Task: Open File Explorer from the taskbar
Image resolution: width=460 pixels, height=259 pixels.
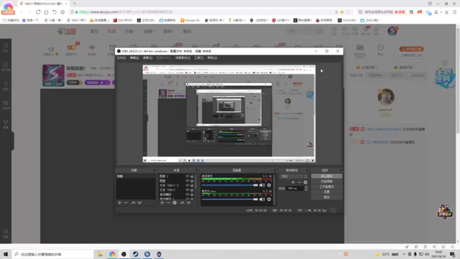Action: point(100,254)
